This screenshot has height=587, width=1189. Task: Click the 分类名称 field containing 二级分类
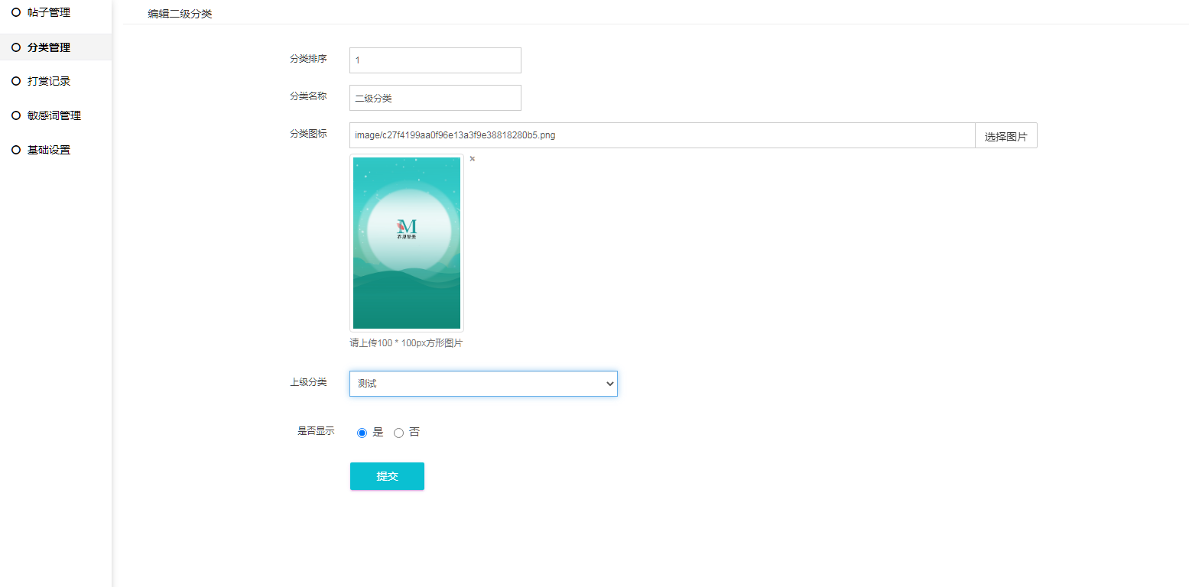[x=435, y=98]
